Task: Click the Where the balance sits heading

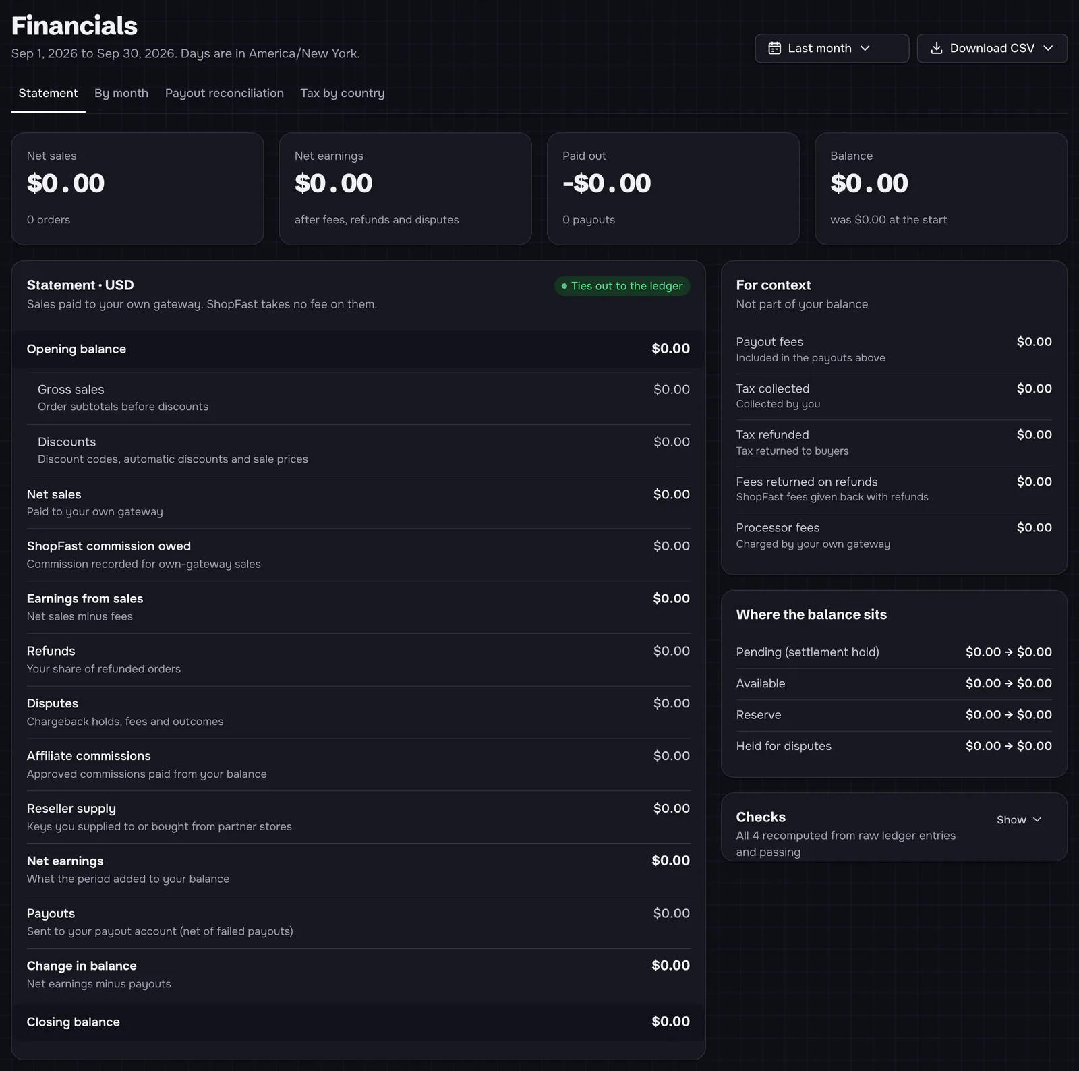Action: click(x=811, y=614)
